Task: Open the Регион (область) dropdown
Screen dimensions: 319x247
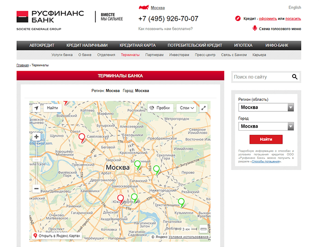Action: (266, 107)
